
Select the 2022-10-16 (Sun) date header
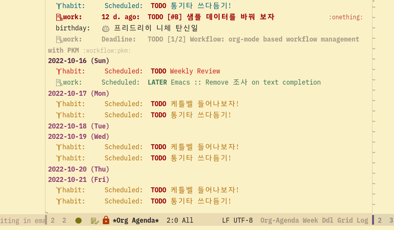tap(78, 61)
